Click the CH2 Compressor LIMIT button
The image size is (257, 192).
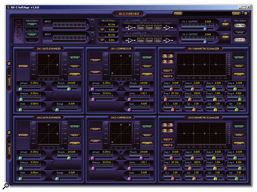(x=95, y=141)
